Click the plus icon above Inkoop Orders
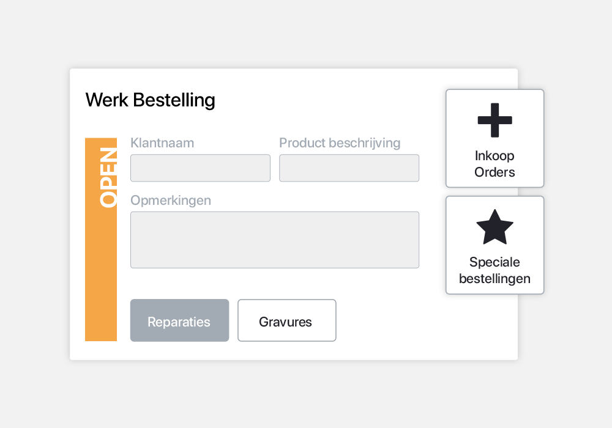Viewport: 612px width, 428px height. pyautogui.click(x=494, y=120)
